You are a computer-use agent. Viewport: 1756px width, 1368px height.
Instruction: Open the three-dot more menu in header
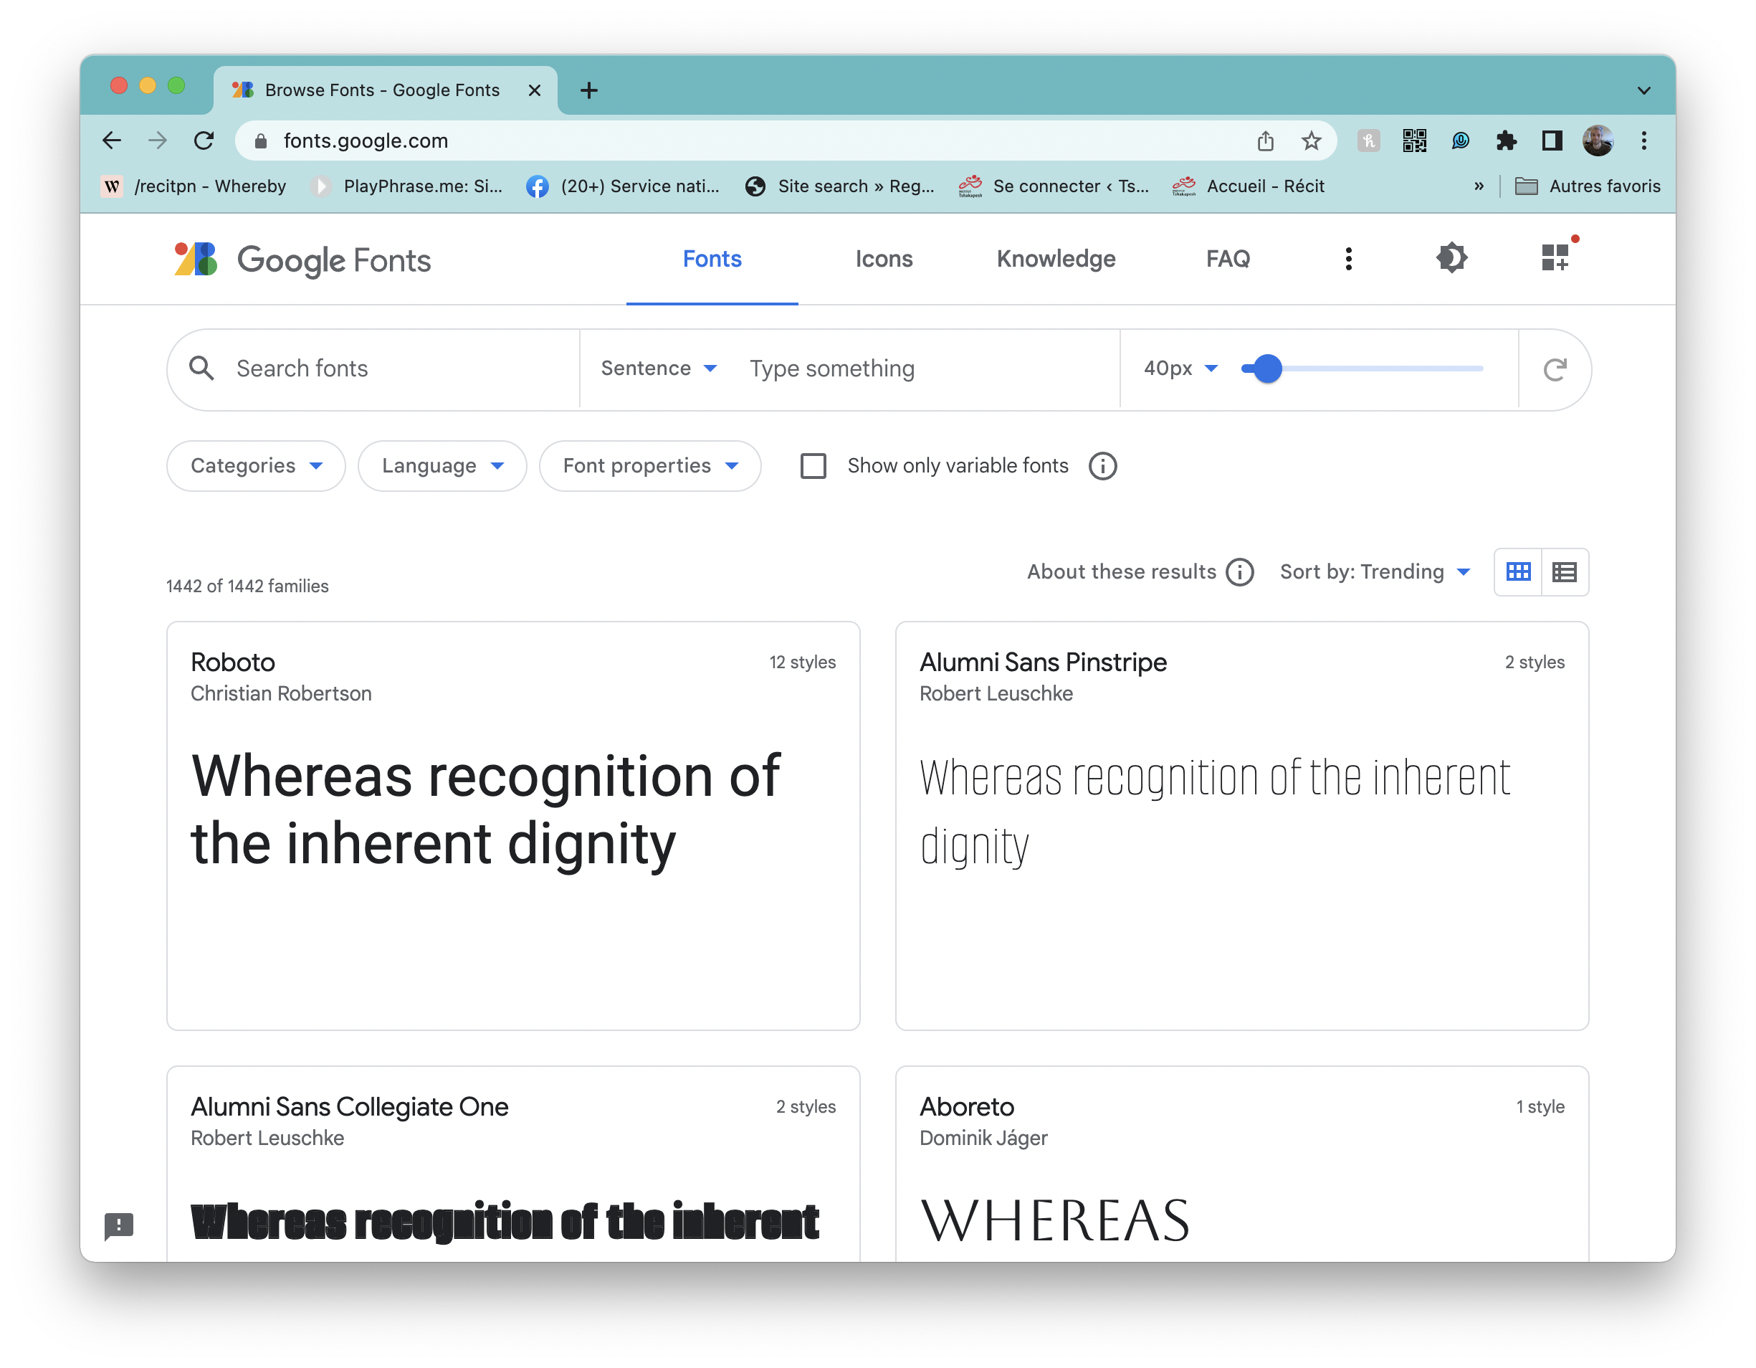click(x=1348, y=258)
